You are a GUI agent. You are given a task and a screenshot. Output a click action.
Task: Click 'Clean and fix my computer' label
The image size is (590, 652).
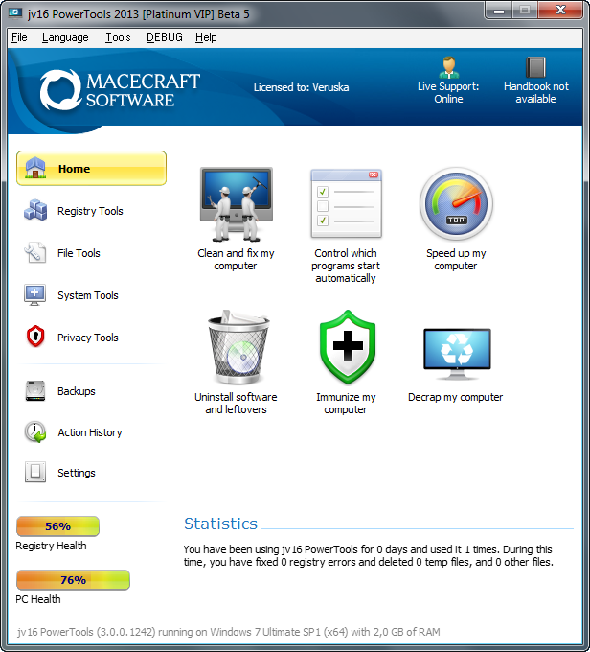coord(236,260)
